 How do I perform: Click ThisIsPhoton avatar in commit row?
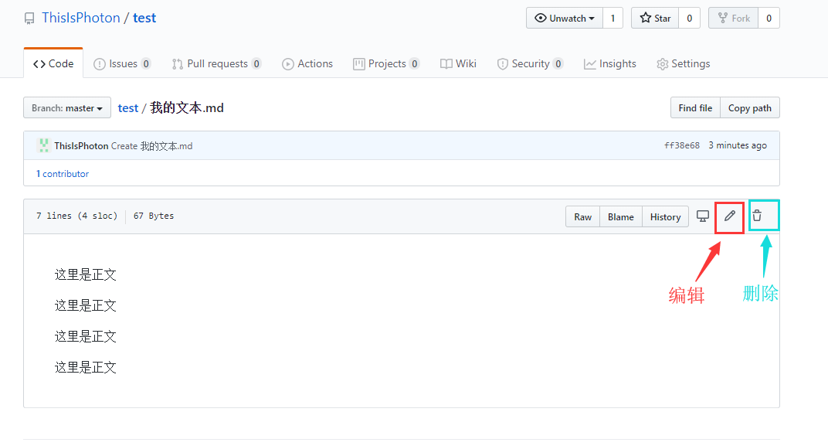(43, 145)
